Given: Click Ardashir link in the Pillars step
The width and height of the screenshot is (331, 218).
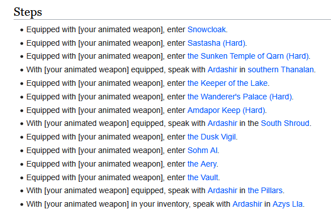Looking at the screenshot, I should 222,191.
